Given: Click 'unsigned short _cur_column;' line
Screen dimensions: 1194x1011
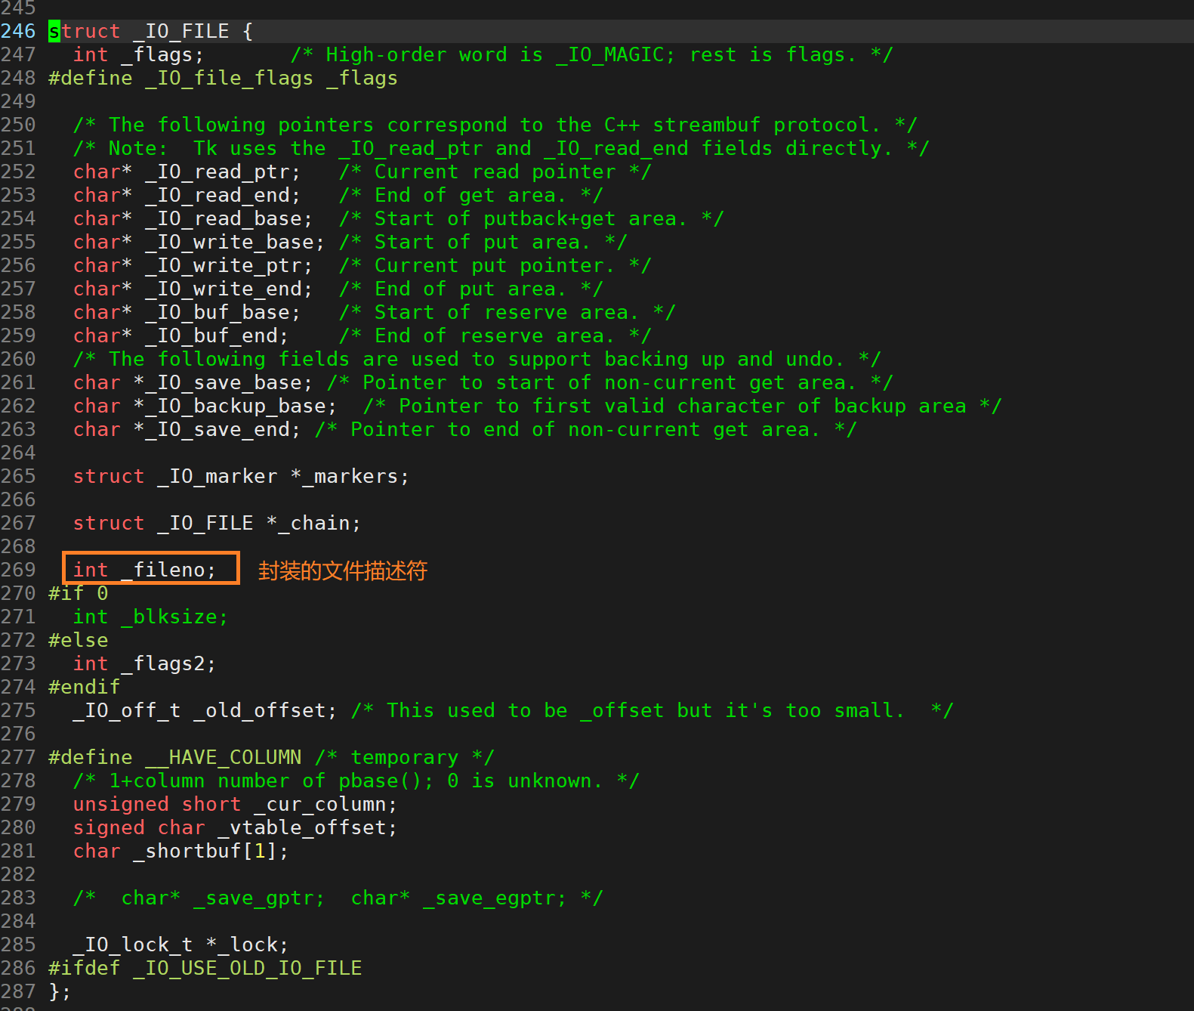Looking at the screenshot, I should pyautogui.click(x=235, y=804).
